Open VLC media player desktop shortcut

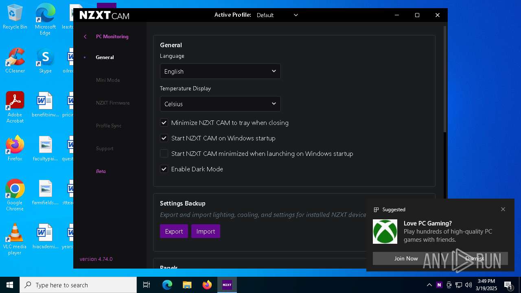[x=15, y=239]
